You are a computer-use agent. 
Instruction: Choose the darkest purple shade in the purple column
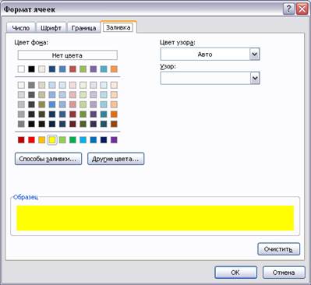click(x=94, y=124)
